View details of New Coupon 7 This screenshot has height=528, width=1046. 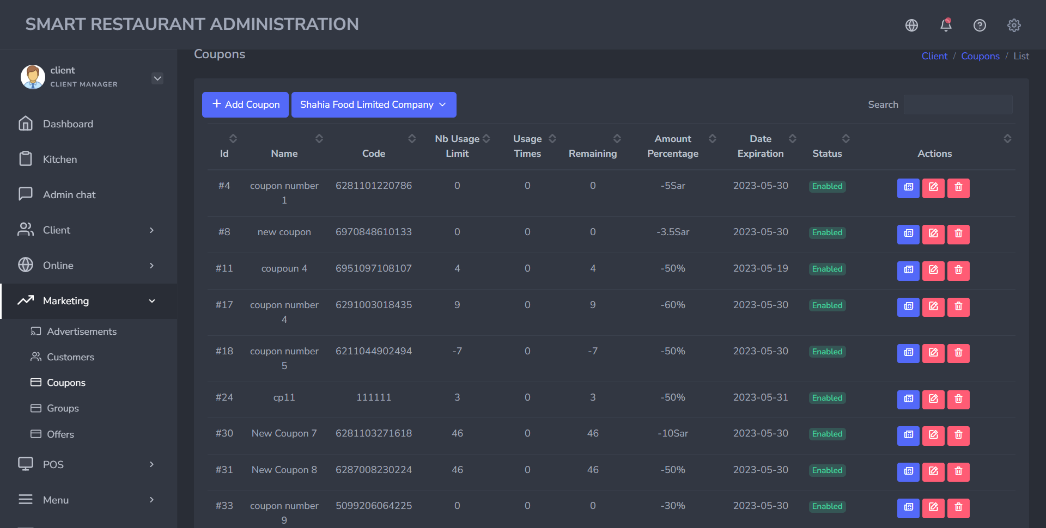(908, 435)
